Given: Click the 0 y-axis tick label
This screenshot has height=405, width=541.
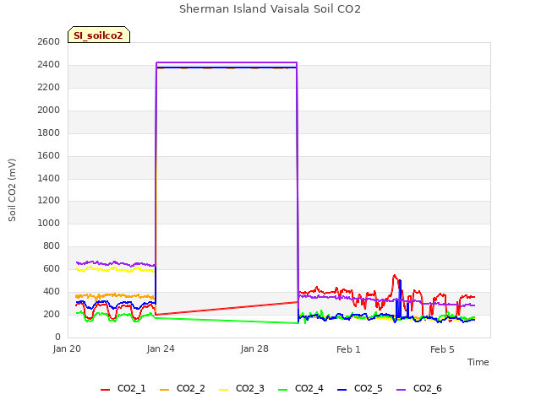Looking at the screenshot, I should [57, 337].
